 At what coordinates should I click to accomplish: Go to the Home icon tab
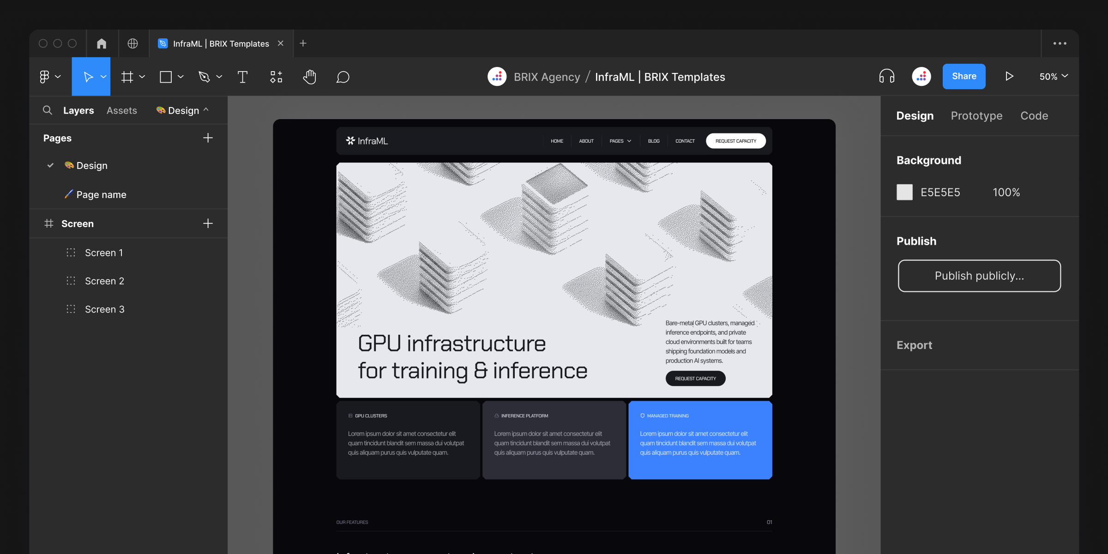pyautogui.click(x=102, y=43)
